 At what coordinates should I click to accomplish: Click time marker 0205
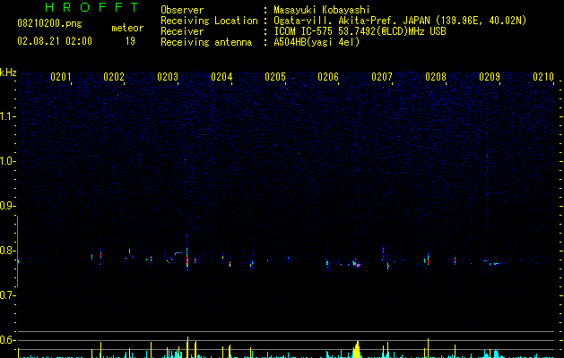pyautogui.click(x=275, y=76)
